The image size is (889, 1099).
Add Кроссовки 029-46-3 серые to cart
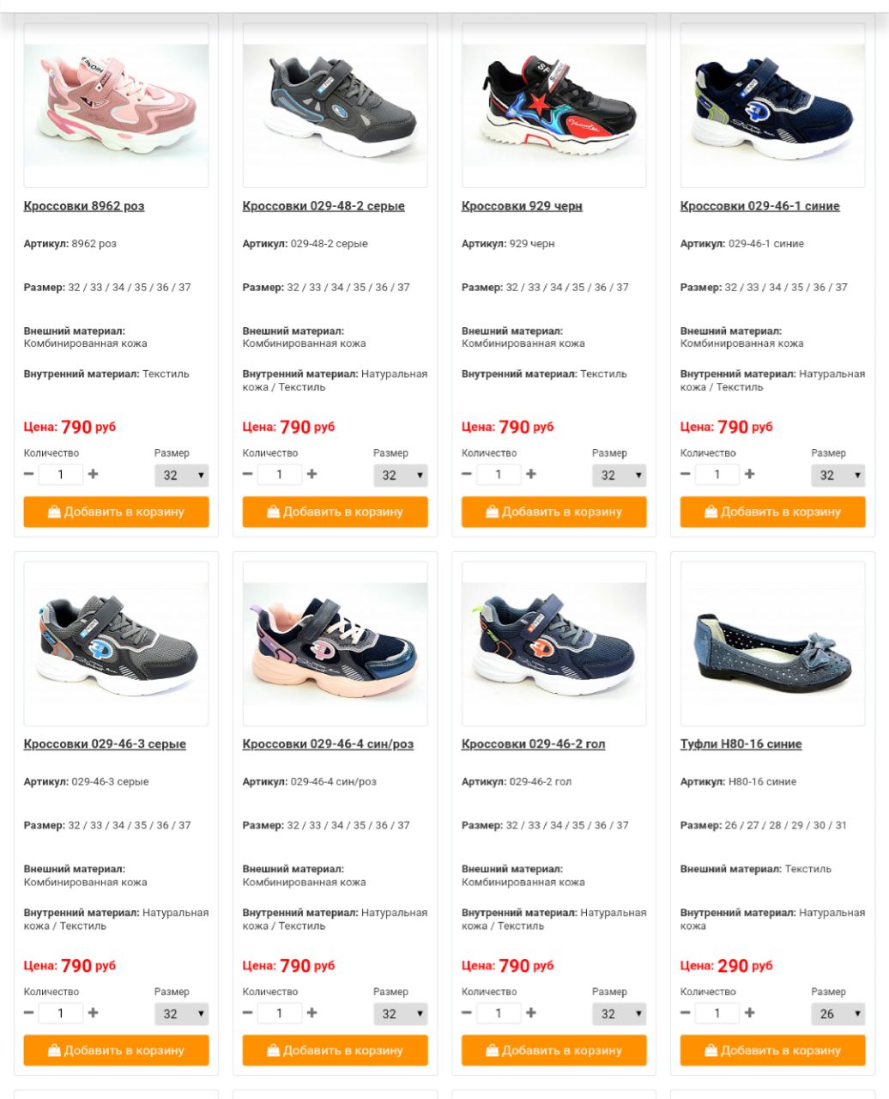116,1050
